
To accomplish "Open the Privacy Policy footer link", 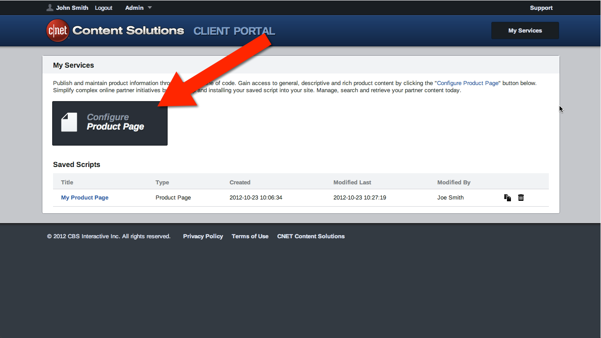I will [203, 236].
